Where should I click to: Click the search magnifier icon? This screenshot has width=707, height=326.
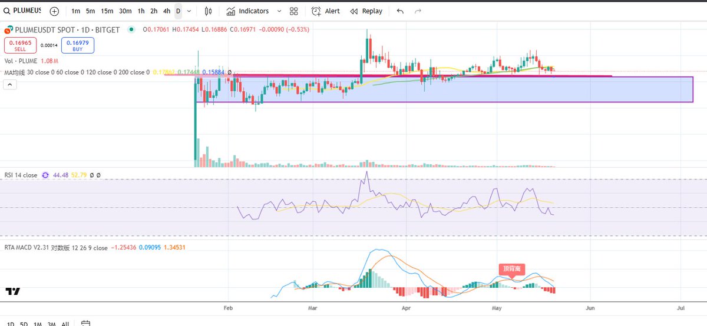(x=8, y=11)
